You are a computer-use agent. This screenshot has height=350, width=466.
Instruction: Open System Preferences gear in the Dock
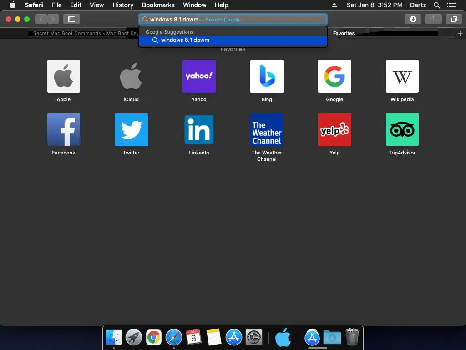254,338
